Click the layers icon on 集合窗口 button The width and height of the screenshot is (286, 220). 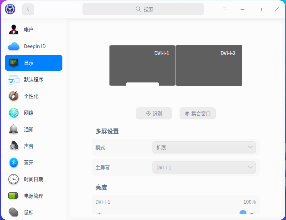(x=187, y=114)
